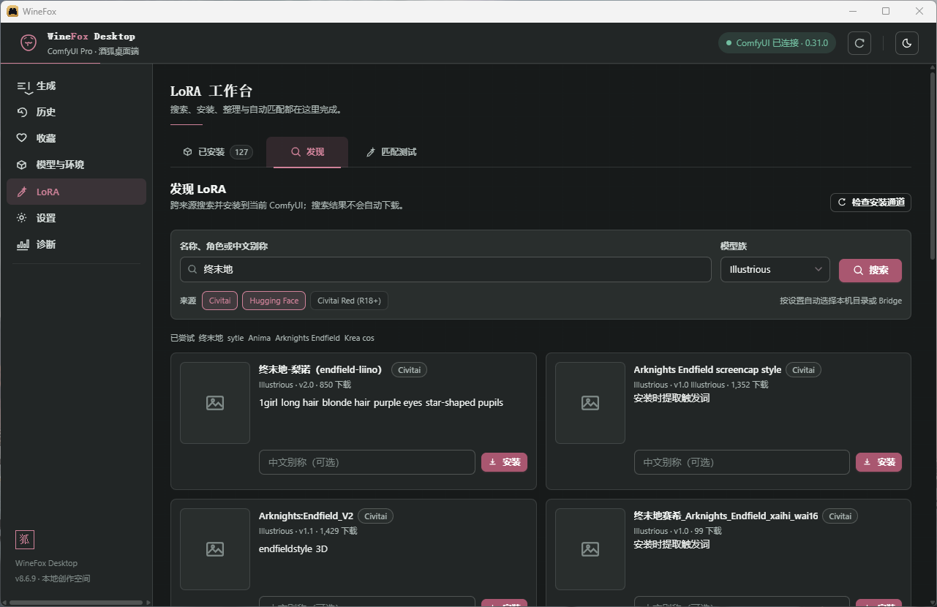Viewport: 937px width, 607px height.
Task: Click the wand icon beside LoRA
Action: pos(22,192)
